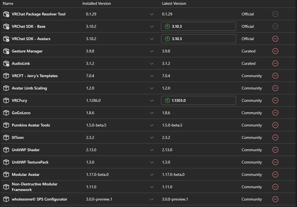Viewport: 297px width, 207px height.
Task: Remove Pumkins Avatar Tools package
Action: tap(275, 125)
